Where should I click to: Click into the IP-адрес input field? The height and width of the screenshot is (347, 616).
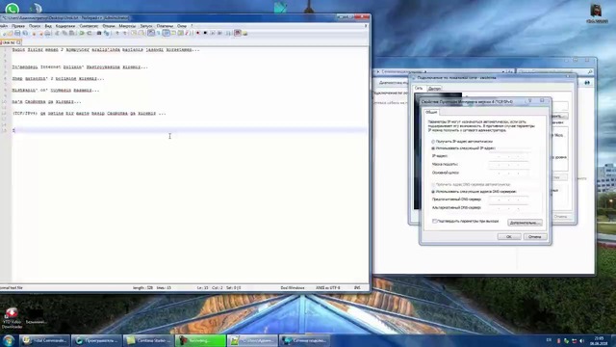(509, 156)
